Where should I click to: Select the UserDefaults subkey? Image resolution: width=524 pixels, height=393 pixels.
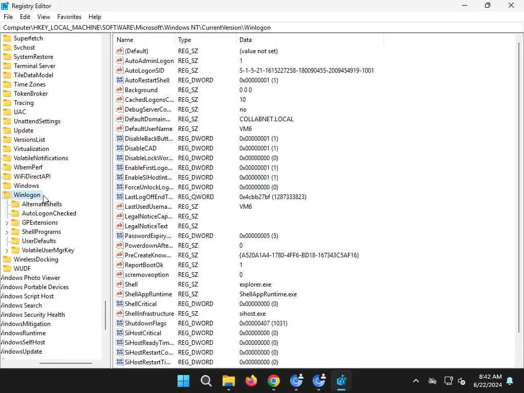(39, 241)
